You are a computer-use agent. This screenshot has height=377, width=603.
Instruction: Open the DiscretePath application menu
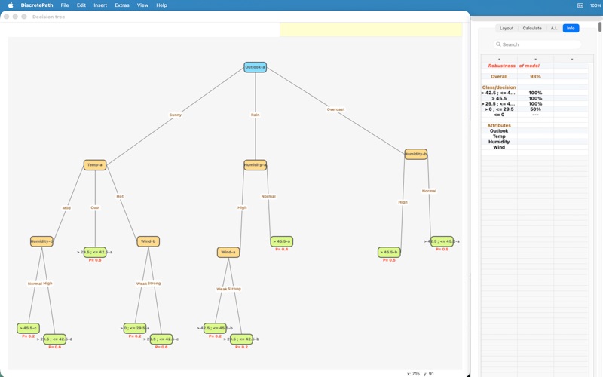tap(37, 5)
